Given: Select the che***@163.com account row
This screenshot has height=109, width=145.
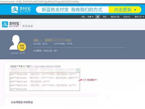Looking at the screenshot, I should pos(18,89).
